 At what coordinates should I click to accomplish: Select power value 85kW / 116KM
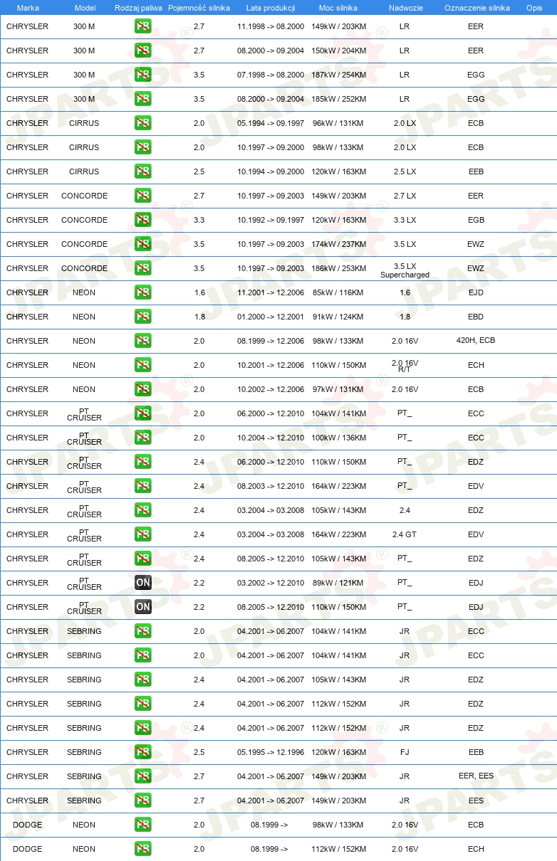point(339,292)
